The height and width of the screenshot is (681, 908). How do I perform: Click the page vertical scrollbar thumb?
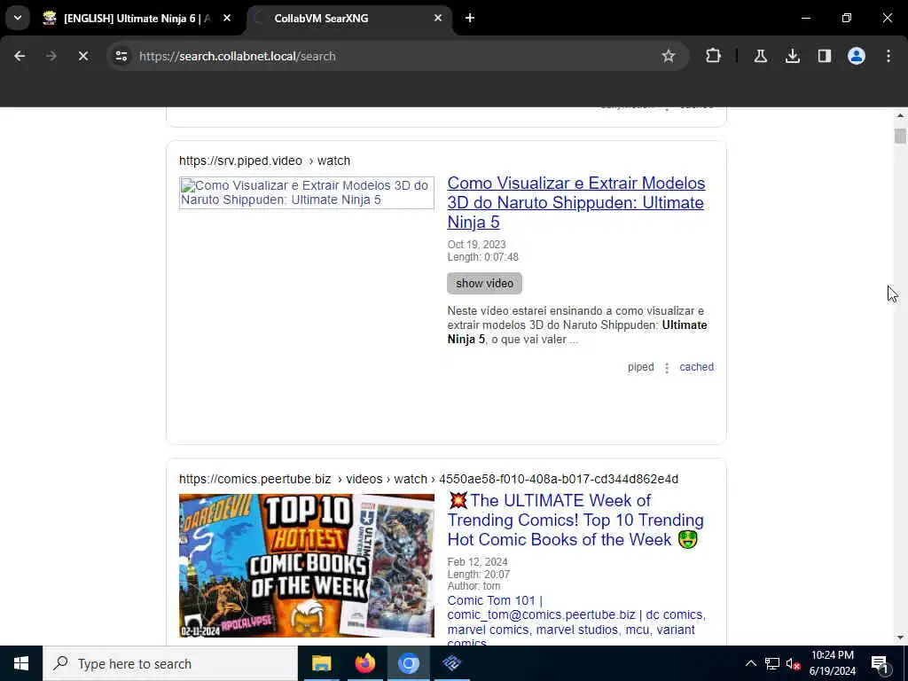900,136
